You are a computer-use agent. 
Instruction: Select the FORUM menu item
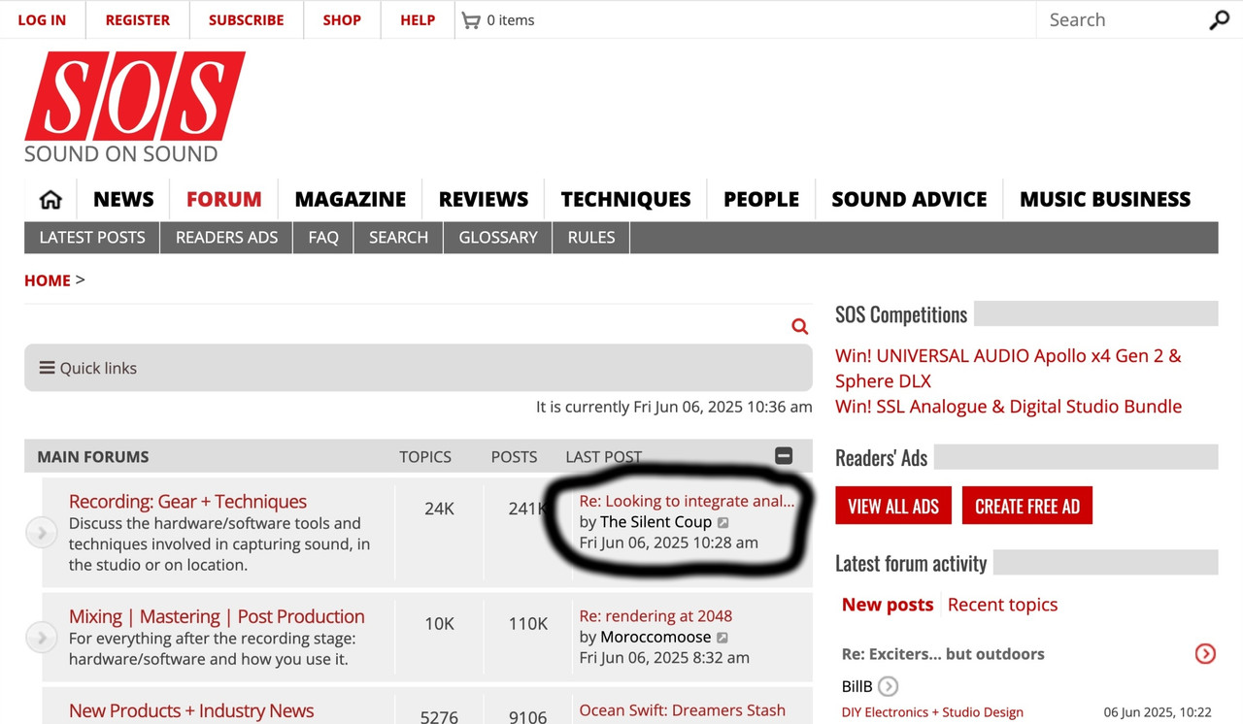coord(224,199)
